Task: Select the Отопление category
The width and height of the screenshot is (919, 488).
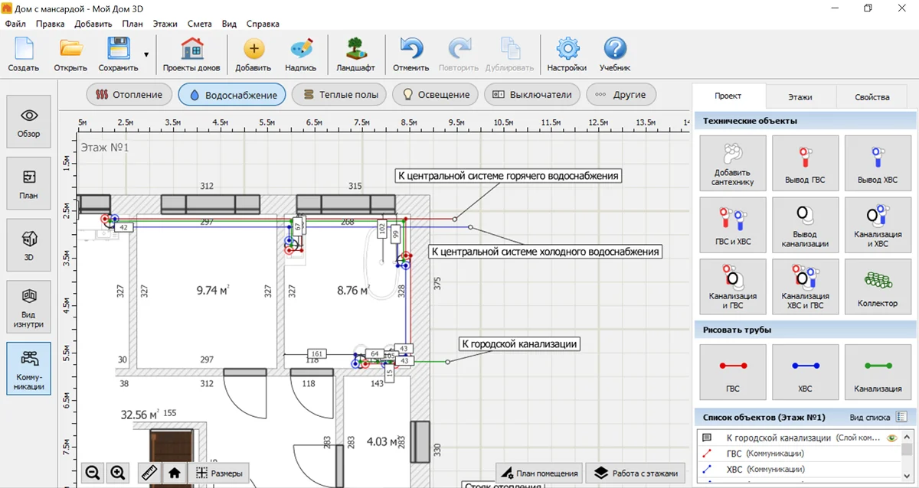Action: click(129, 95)
